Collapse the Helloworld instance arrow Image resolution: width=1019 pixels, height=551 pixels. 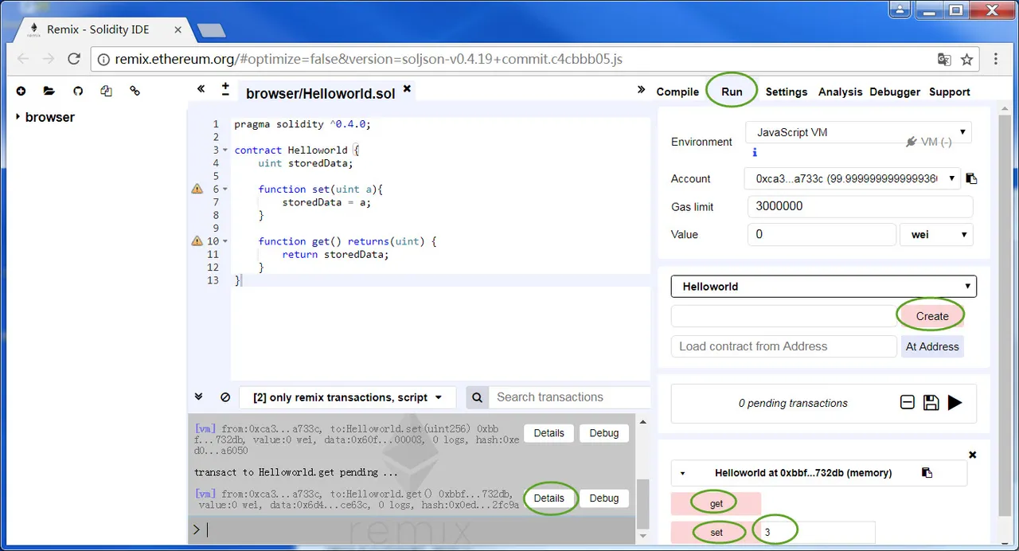coord(682,473)
